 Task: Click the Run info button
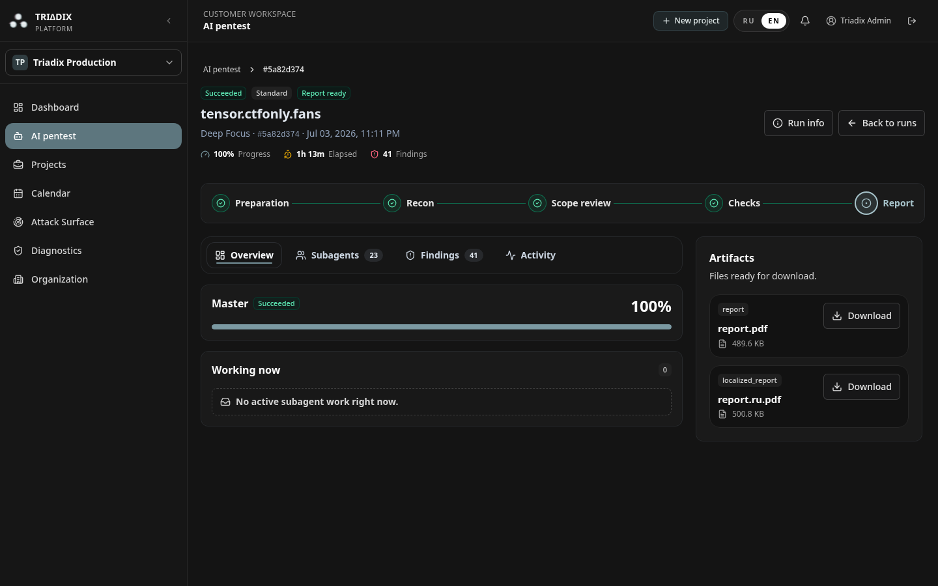[x=798, y=123]
